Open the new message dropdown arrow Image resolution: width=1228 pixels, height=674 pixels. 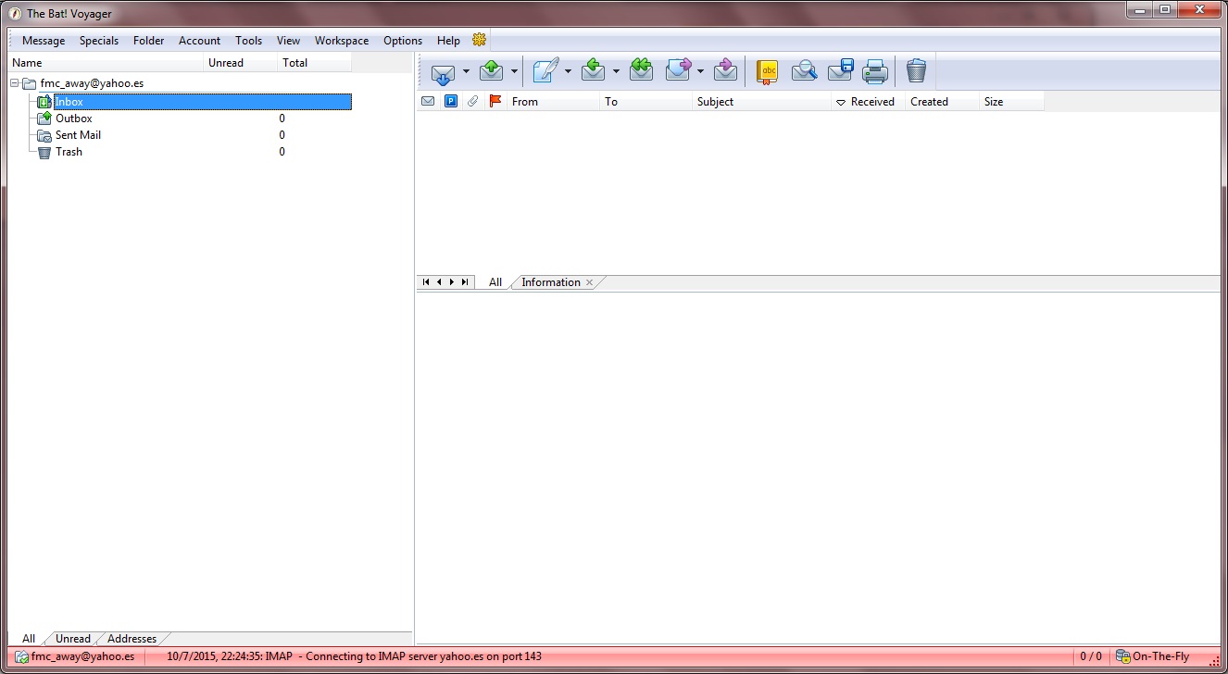click(x=568, y=71)
